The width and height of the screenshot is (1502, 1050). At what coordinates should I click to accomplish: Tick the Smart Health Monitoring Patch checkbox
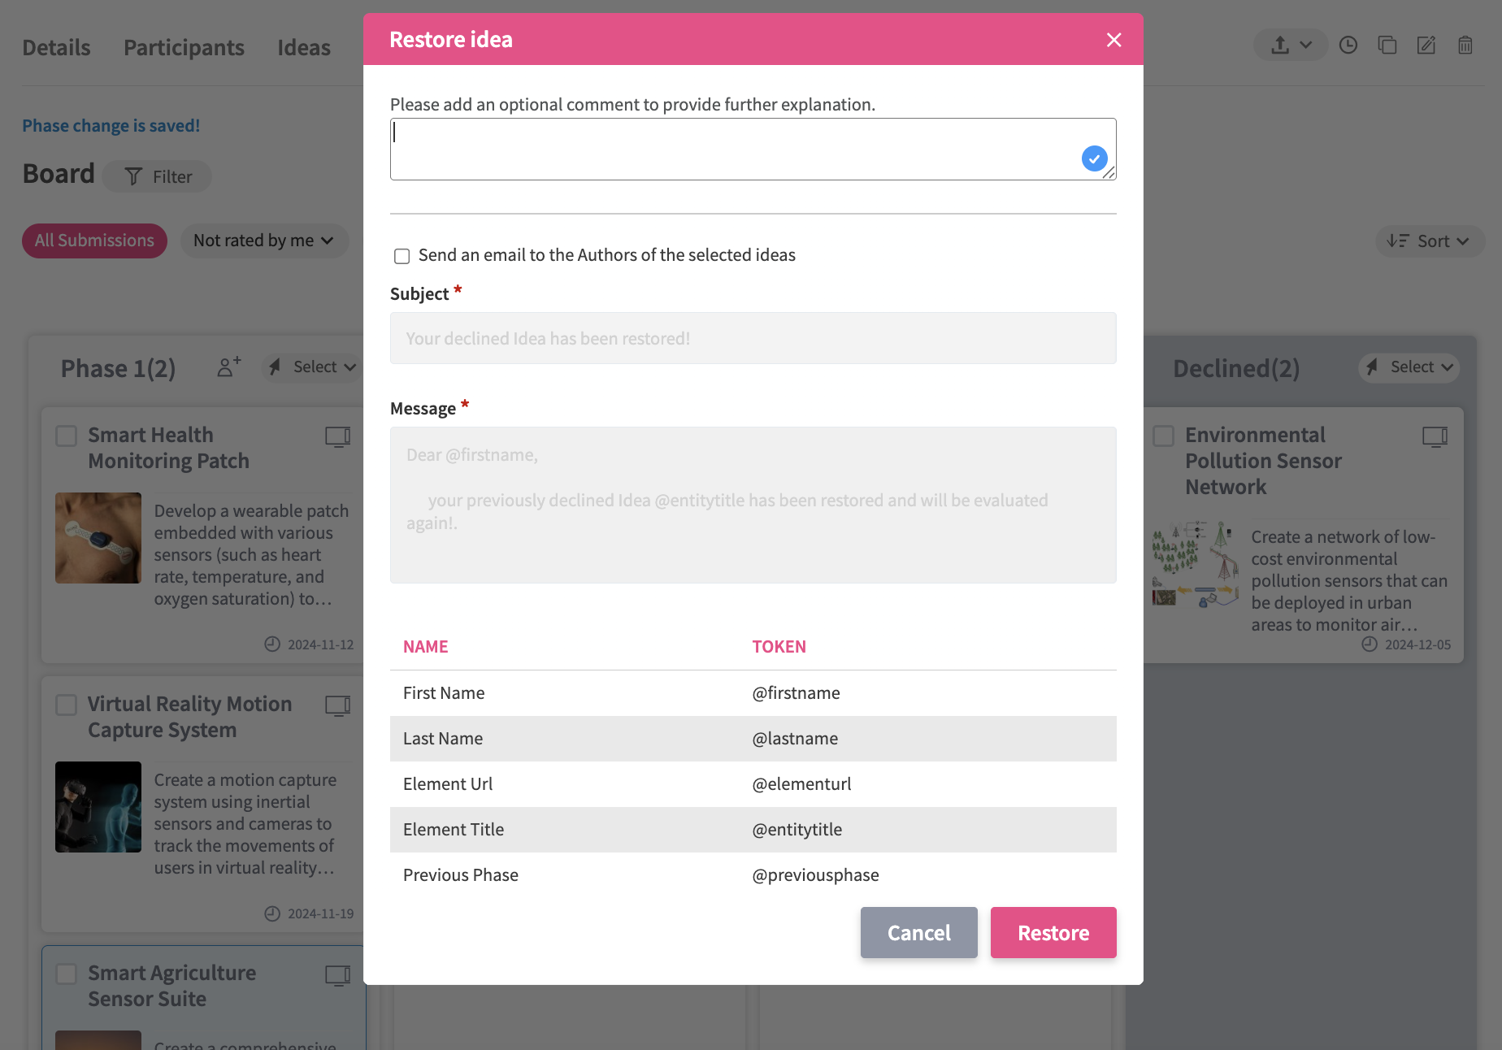coord(67,436)
